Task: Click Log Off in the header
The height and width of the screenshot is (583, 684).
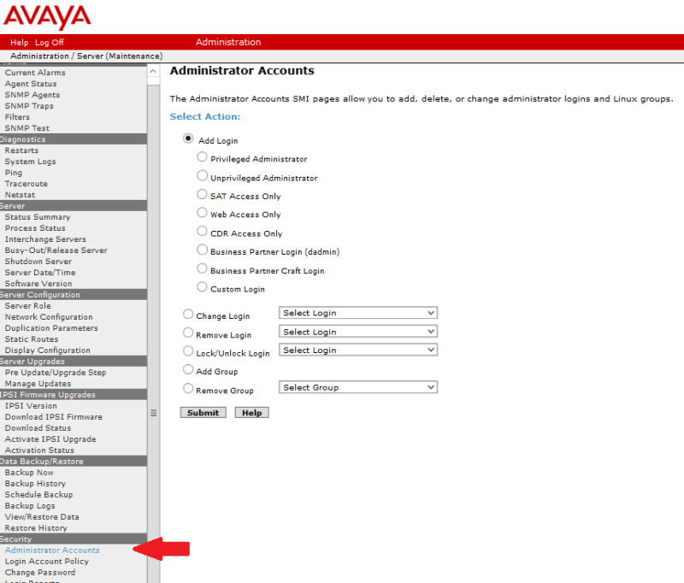Action: (50, 42)
